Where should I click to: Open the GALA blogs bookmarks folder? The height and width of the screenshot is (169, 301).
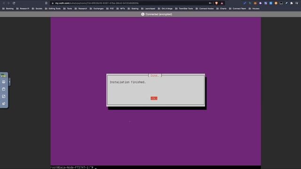coord(165,8)
